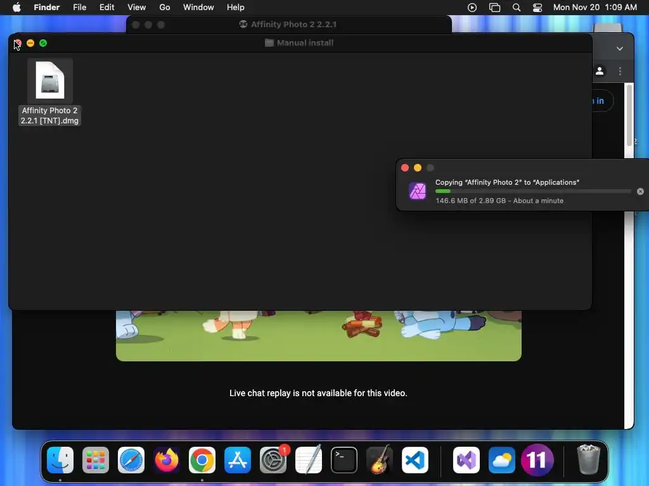The image size is (649, 486).
Task: Open Google Chrome from the Dock
Action: pos(202,459)
